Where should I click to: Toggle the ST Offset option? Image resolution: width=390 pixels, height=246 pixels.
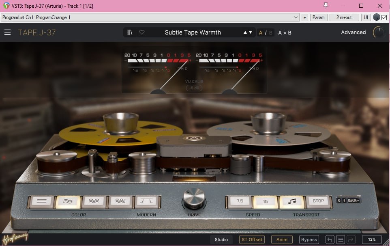click(x=252, y=240)
